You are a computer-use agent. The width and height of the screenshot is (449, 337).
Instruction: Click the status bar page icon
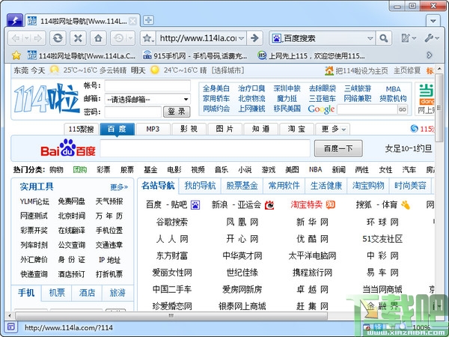tap(11, 327)
